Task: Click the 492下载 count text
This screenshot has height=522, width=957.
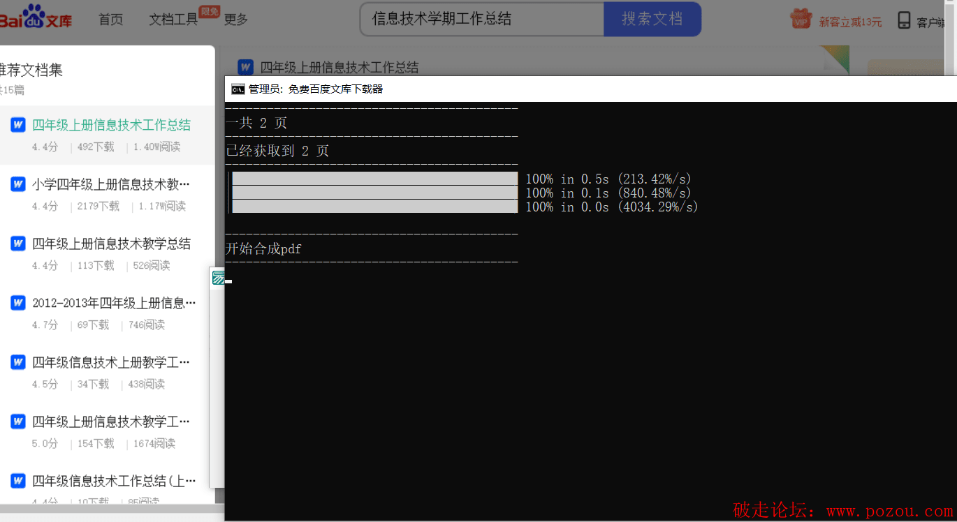Action: [96, 147]
